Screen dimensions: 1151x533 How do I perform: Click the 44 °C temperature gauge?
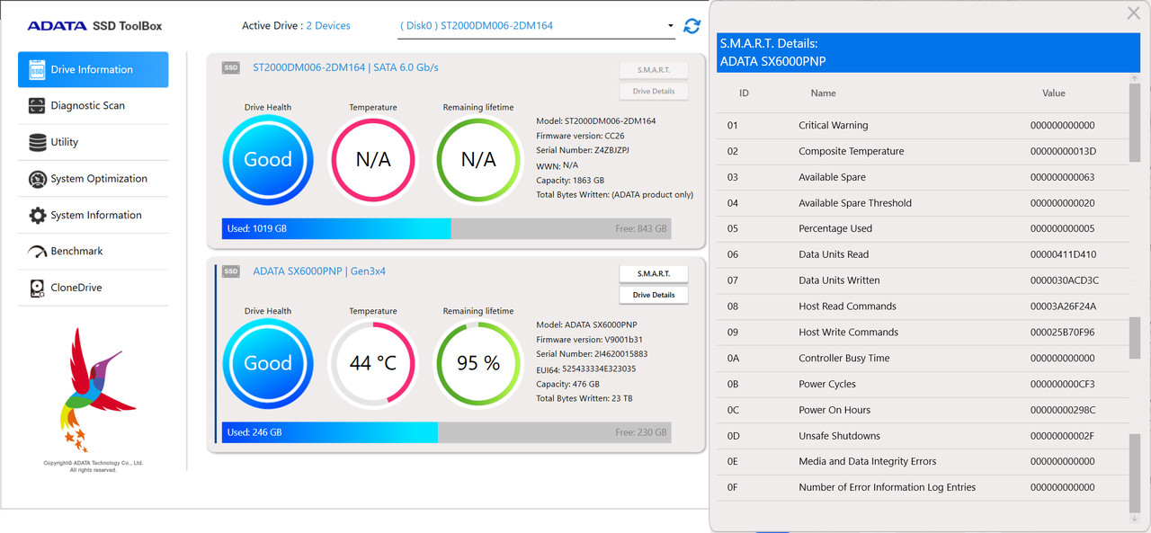[373, 363]
